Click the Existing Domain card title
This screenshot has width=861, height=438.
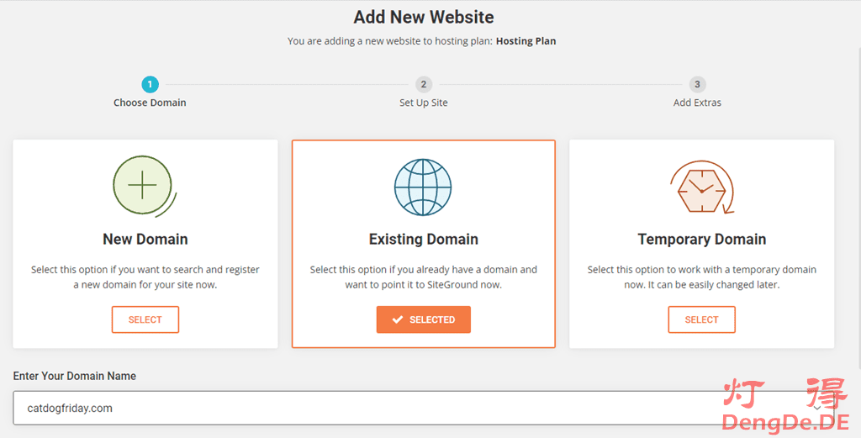click(423, 240)
